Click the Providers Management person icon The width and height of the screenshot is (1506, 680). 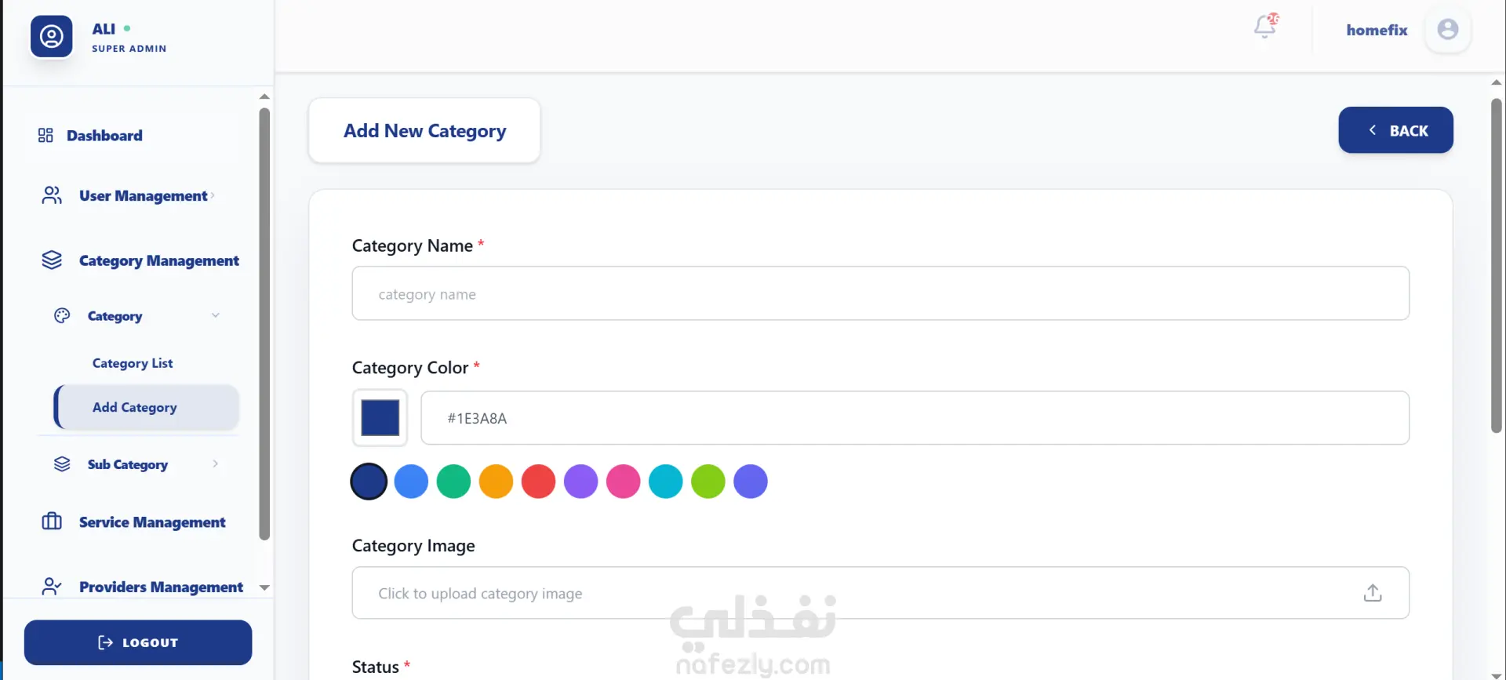tap(52, 587)
